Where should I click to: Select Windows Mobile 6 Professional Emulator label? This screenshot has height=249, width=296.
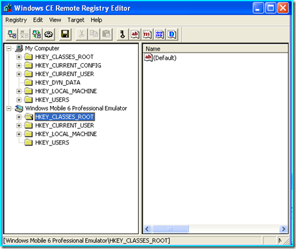point(76,108)
